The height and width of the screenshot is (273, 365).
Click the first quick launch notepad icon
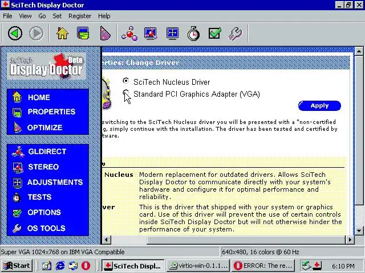coord(47,266)
